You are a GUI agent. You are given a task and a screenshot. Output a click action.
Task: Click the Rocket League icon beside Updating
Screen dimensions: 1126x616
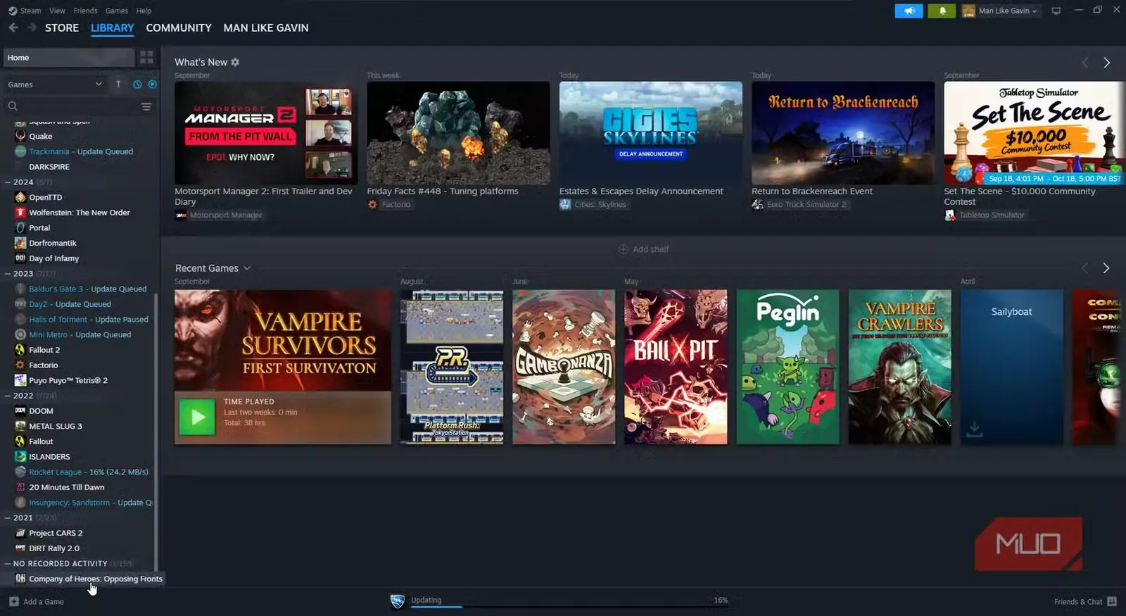click(398, 601)
